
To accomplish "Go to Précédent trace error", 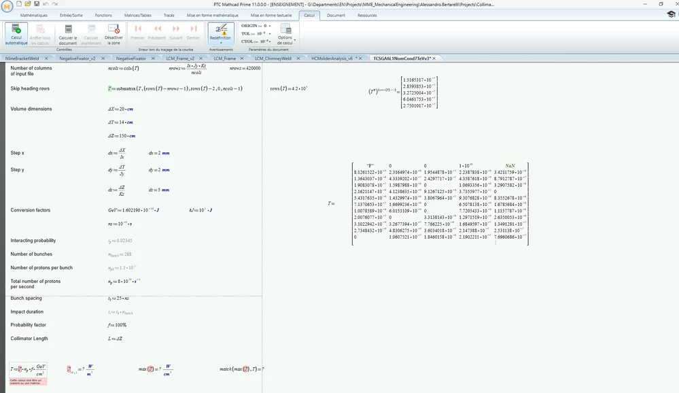I will coord(157,33).
